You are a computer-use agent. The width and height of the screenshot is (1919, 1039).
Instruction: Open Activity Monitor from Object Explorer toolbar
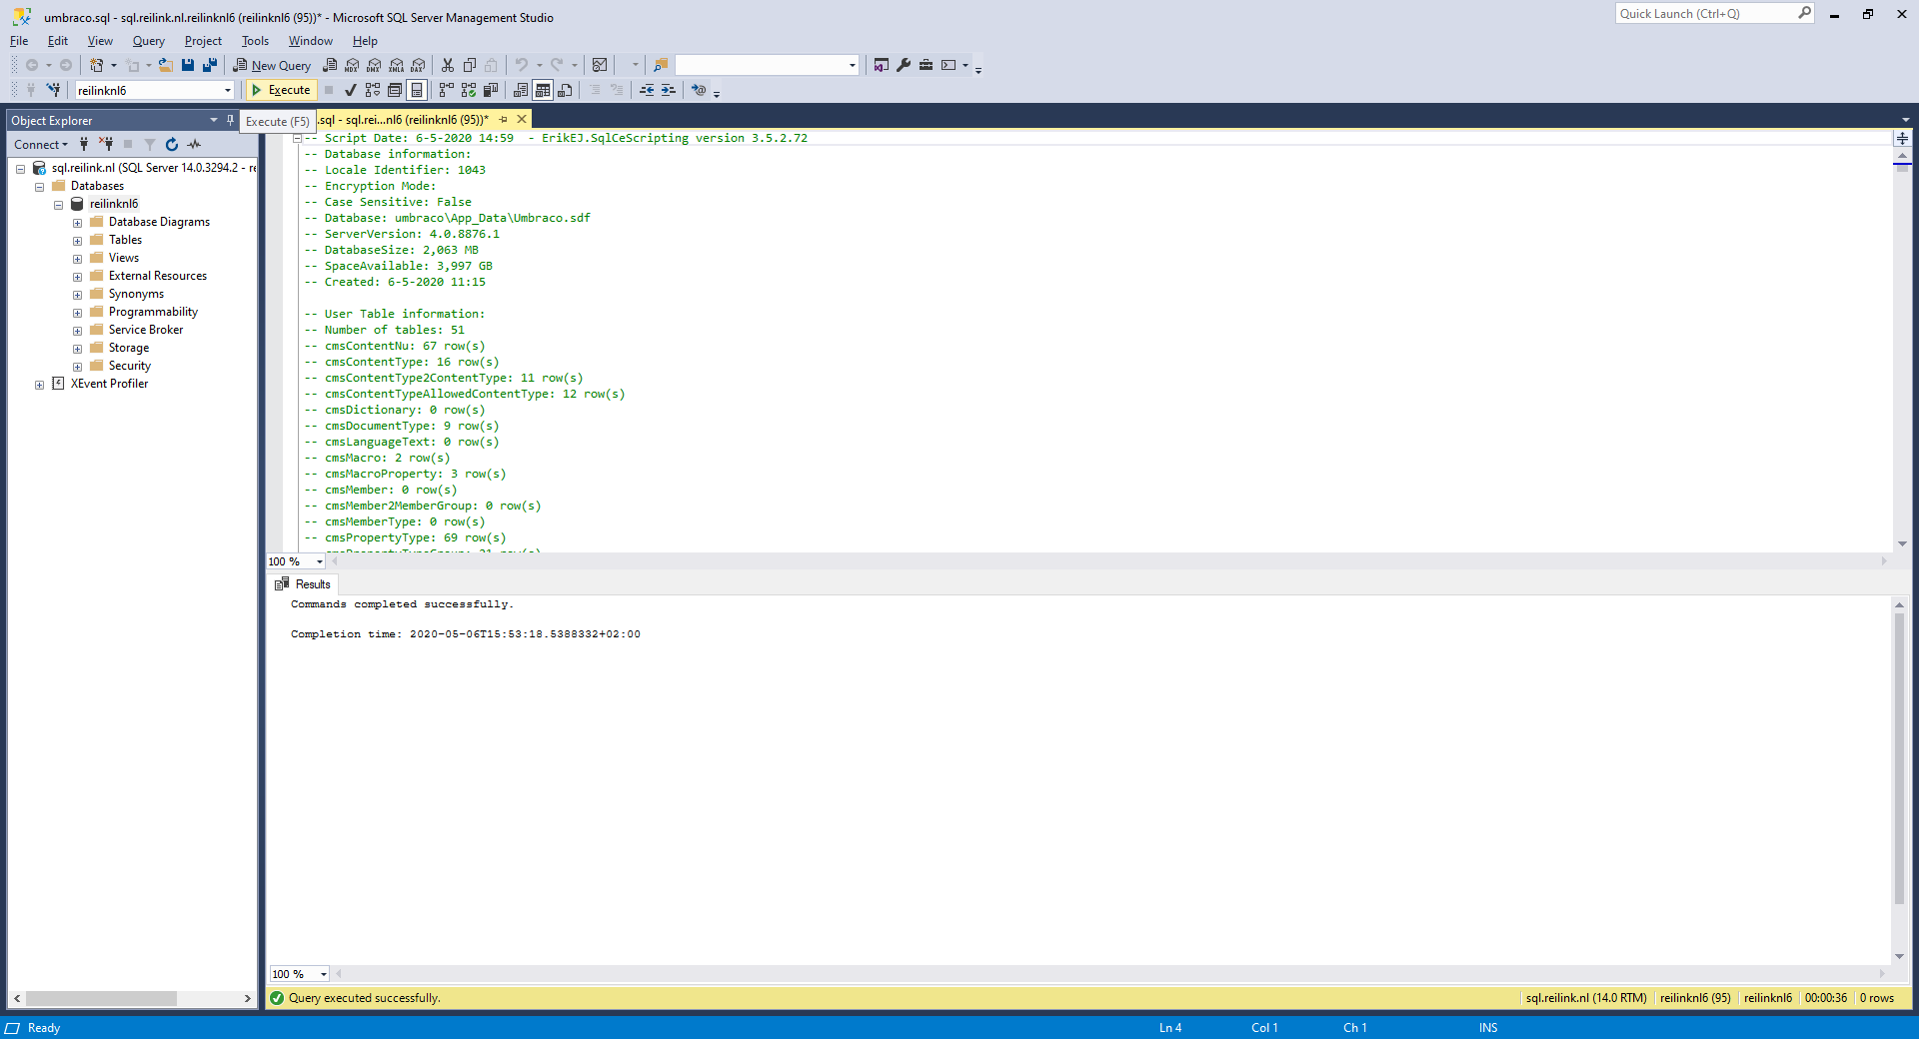[194, 145]
